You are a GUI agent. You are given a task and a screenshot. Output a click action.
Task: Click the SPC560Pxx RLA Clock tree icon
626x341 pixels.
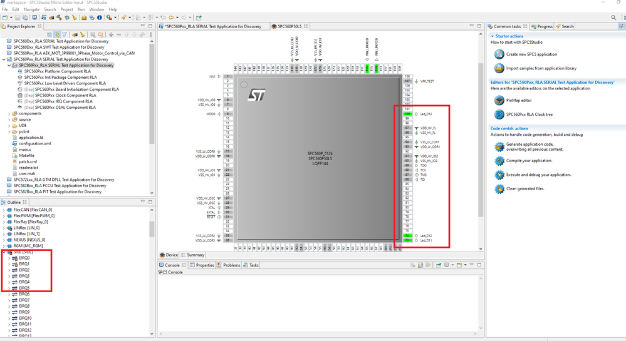tap(499, 115)
